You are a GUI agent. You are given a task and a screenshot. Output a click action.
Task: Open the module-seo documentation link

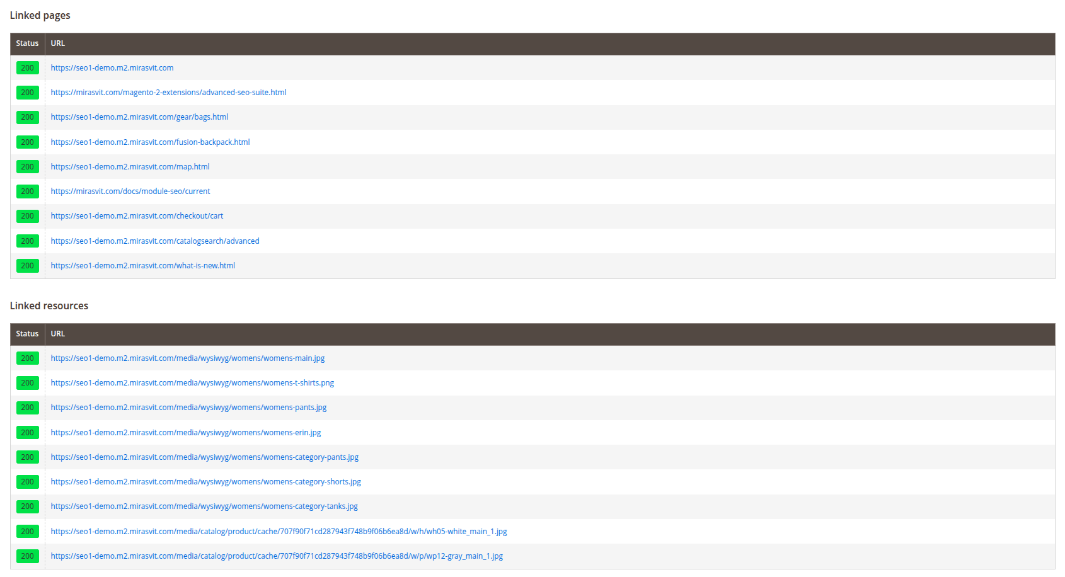130,191
